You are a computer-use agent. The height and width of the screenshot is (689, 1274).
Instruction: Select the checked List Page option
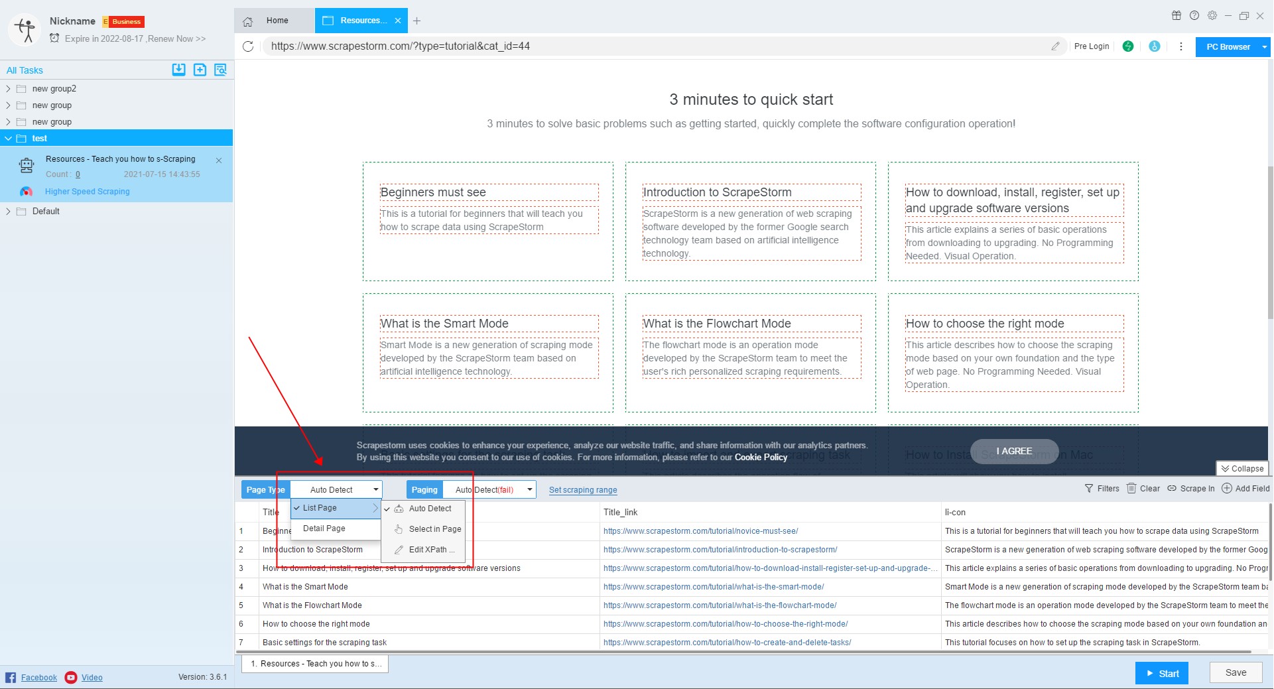click(320, 508)
